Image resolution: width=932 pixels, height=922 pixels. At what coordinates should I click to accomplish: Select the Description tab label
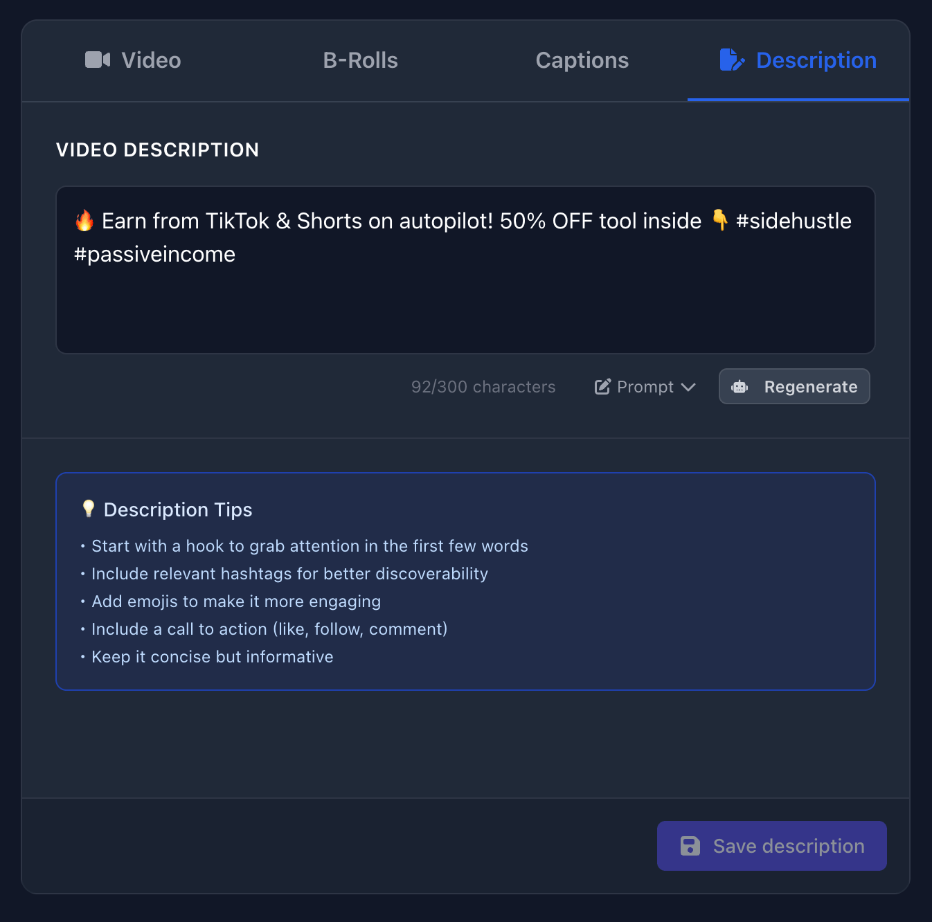tap(816, 60)
